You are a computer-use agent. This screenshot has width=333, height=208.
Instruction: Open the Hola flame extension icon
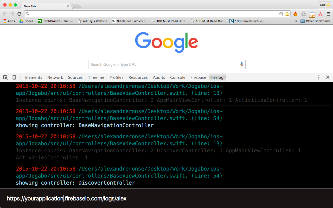click(x=295, y=14)
